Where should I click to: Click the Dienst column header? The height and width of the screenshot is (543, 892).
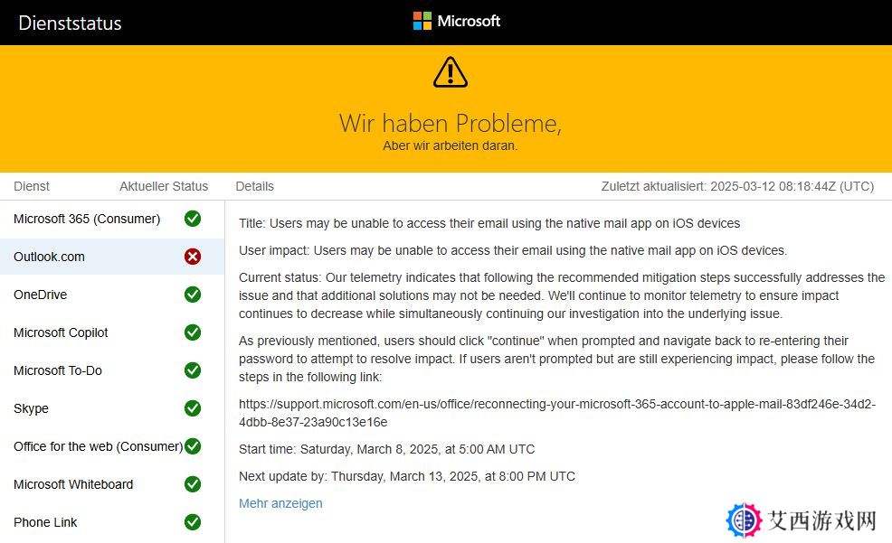[x=32, y=186]
